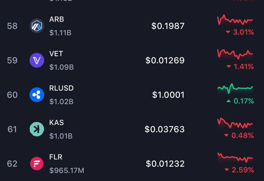This screenshot has height=181, width=264.
Task: Tap the RLUSD price $1.0001
Action: (168, 95)
